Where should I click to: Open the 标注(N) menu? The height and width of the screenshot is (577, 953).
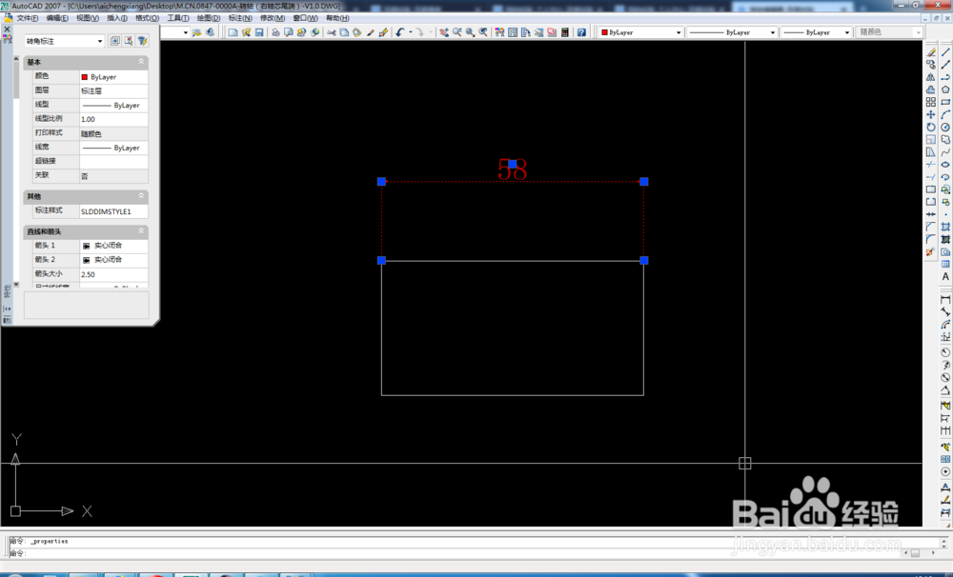click(x=240, y=18)
